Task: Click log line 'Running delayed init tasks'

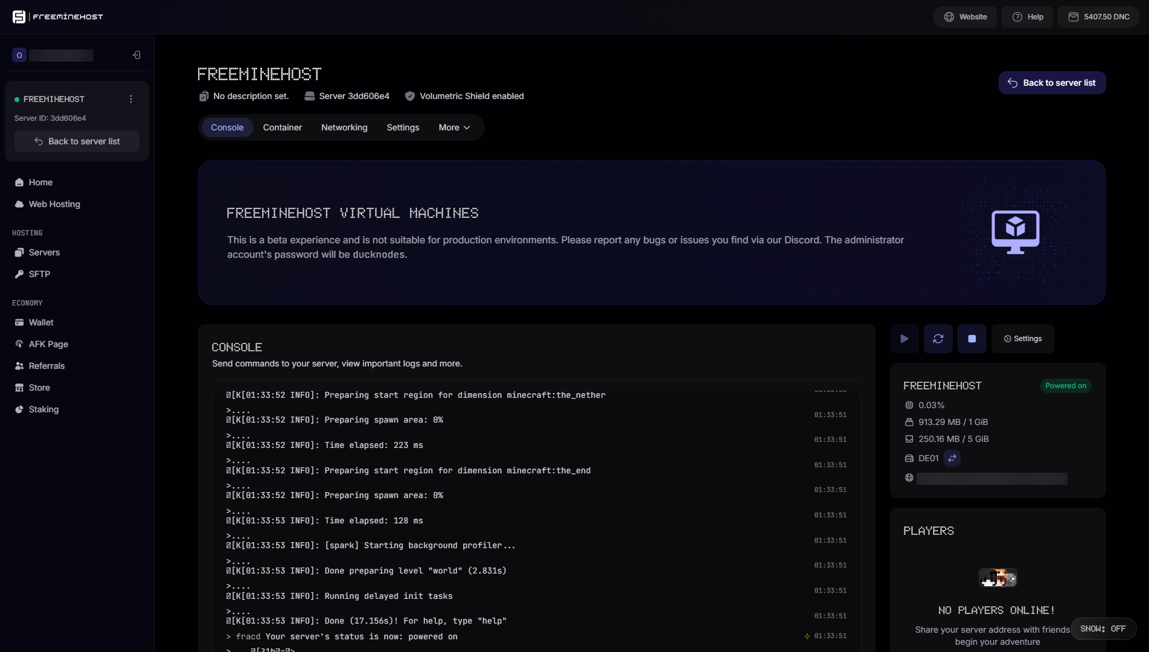Action: coord(388,596)
